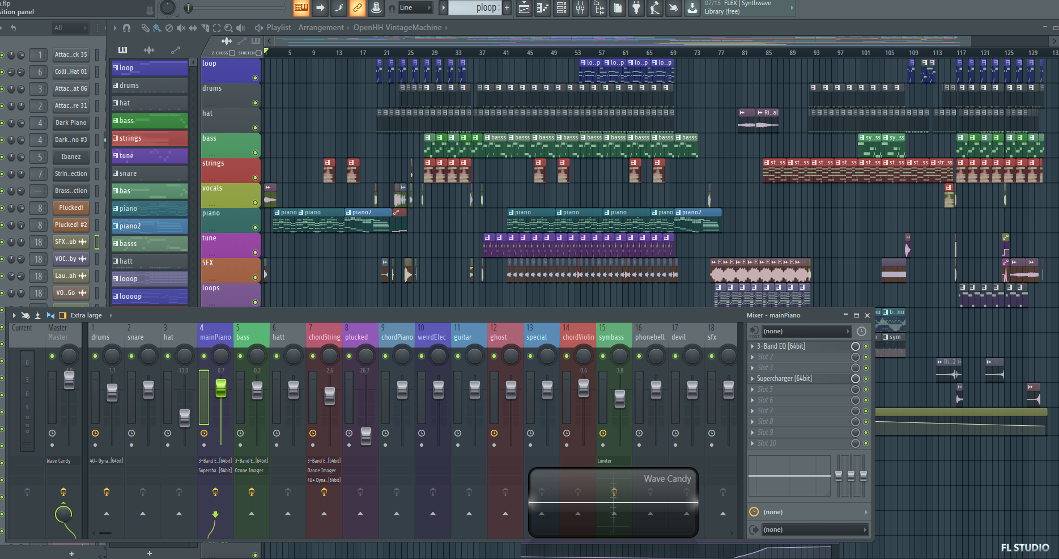Screen dimensions: 1059x559
Task: Enable the STRETCH checkbox
Action: (x=259, y=53)
